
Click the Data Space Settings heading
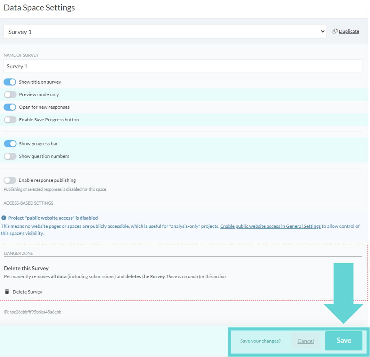click(39, 8)
